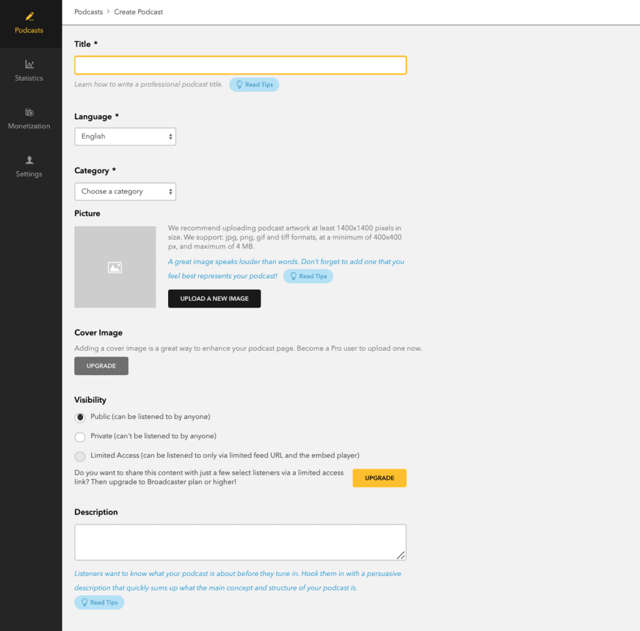
Task: Click lightbulb icon in Title Read Tips
Action: [239, 84]
